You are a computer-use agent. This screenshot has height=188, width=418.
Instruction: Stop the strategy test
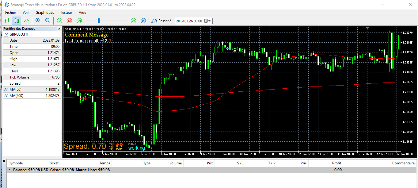click(69, 21)
